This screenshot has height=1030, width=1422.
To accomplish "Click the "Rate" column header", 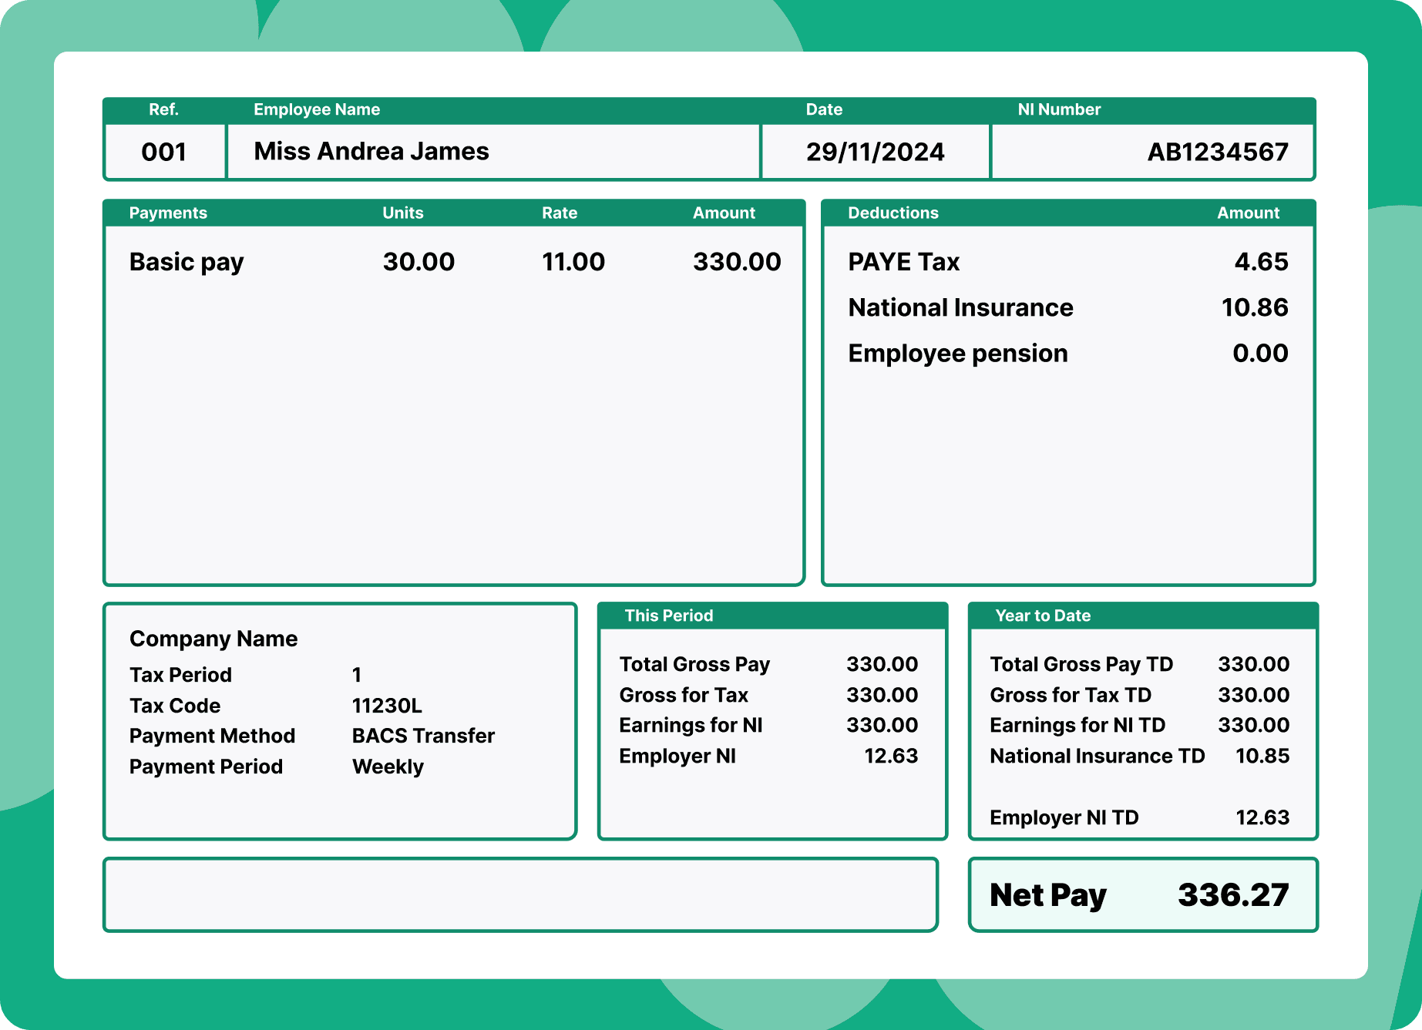I will (x=560, y=213).
